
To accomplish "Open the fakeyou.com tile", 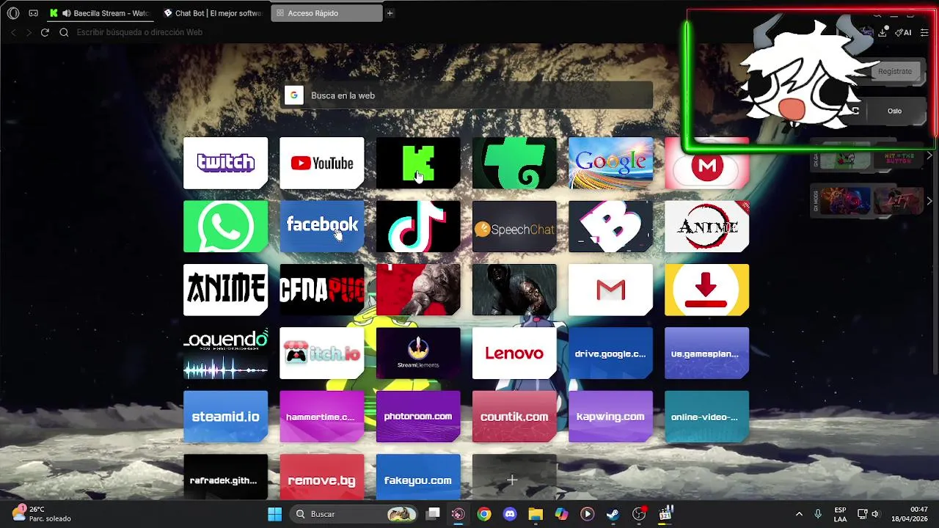I will coord(418,477).
